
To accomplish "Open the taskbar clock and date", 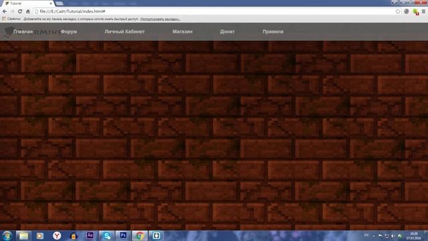I will (413, 236).
